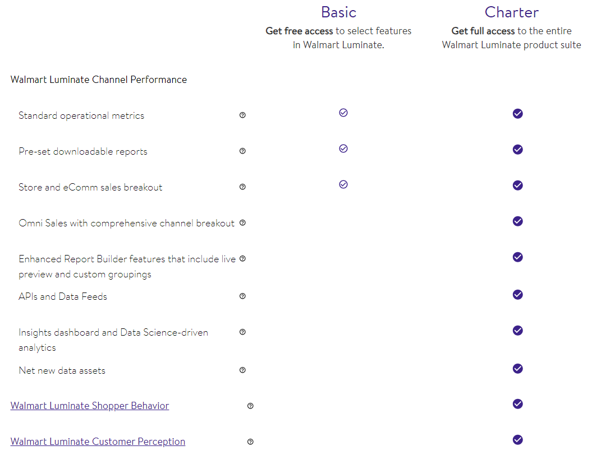This screenshot has height=455, width=592.
Task: Click help icon beside Standard operational metrics
Action: point(242,115)
